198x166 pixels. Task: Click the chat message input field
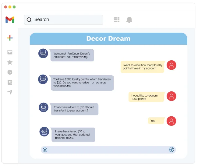(108, 150)
